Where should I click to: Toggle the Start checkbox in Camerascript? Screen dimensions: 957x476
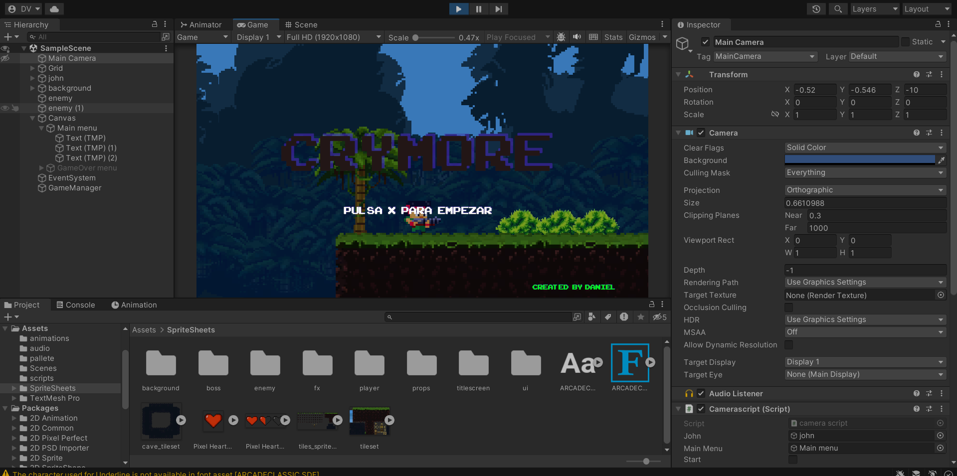tap(792, 459)
